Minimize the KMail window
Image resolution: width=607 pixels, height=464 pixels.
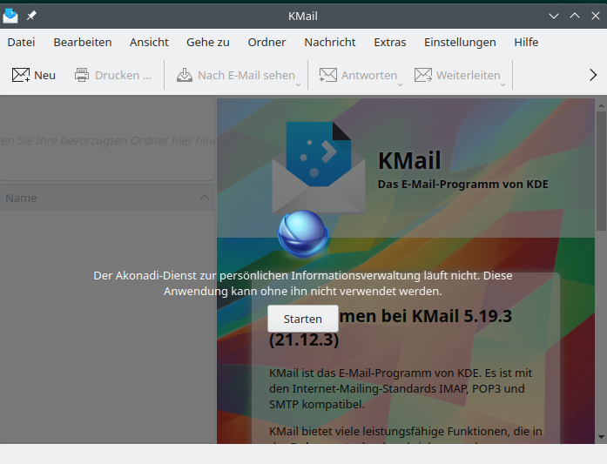554,16
